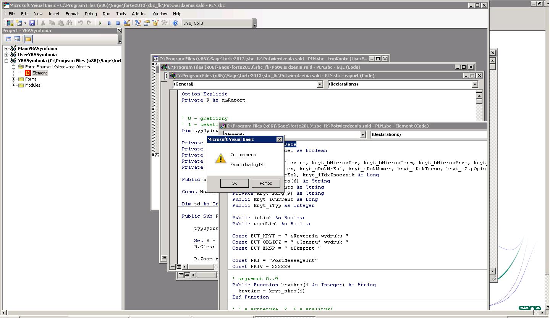Screen dimensions: 550x326
Task: Open the Run menu
Action: click(x=107, y=14)
